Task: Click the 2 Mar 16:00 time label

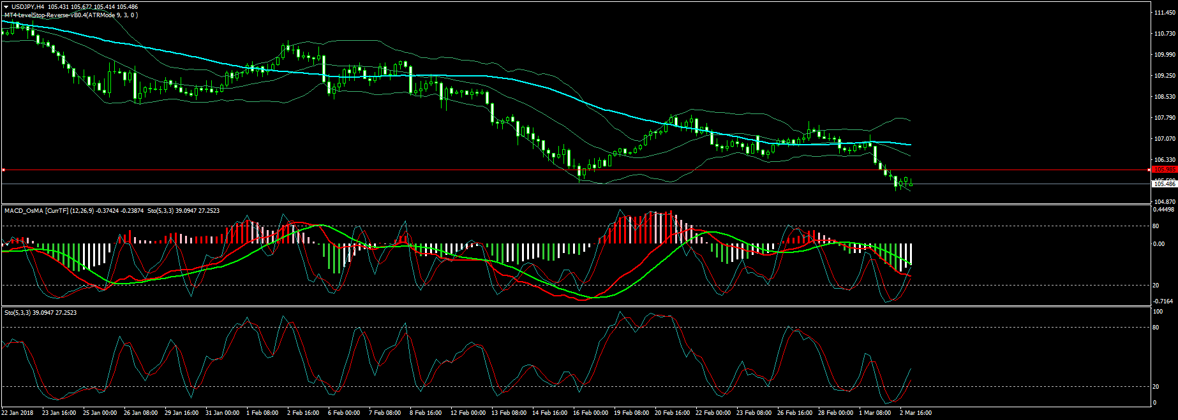Action: pyautogui.click(x=916, y=413)
